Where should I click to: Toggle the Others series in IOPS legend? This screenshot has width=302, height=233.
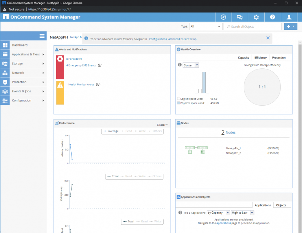tap(155, 176)
